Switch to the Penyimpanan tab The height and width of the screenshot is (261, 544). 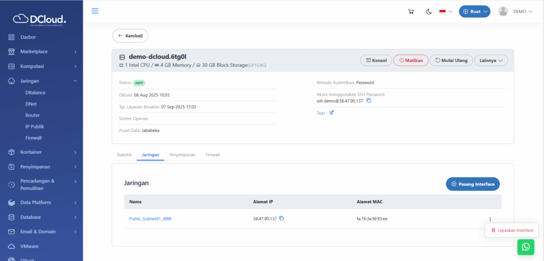(182, 155)
